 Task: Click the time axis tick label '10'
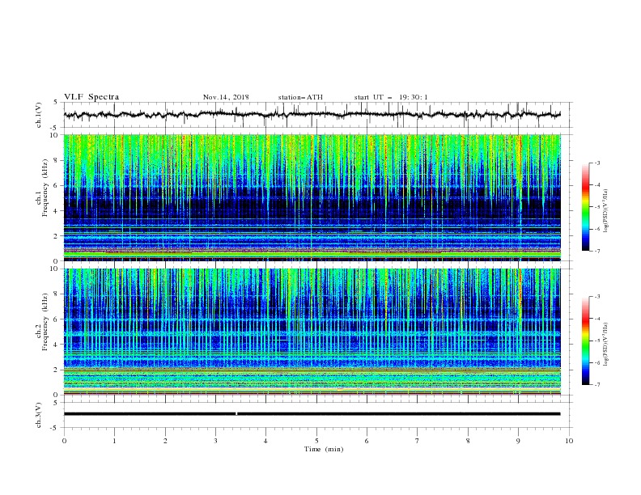click(x=569, y=441)
